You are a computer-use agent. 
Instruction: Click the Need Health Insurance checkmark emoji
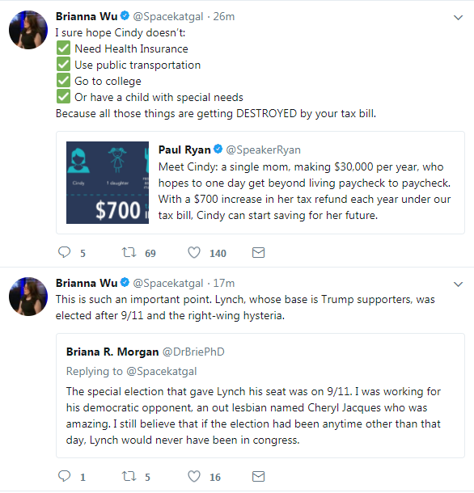64,48
